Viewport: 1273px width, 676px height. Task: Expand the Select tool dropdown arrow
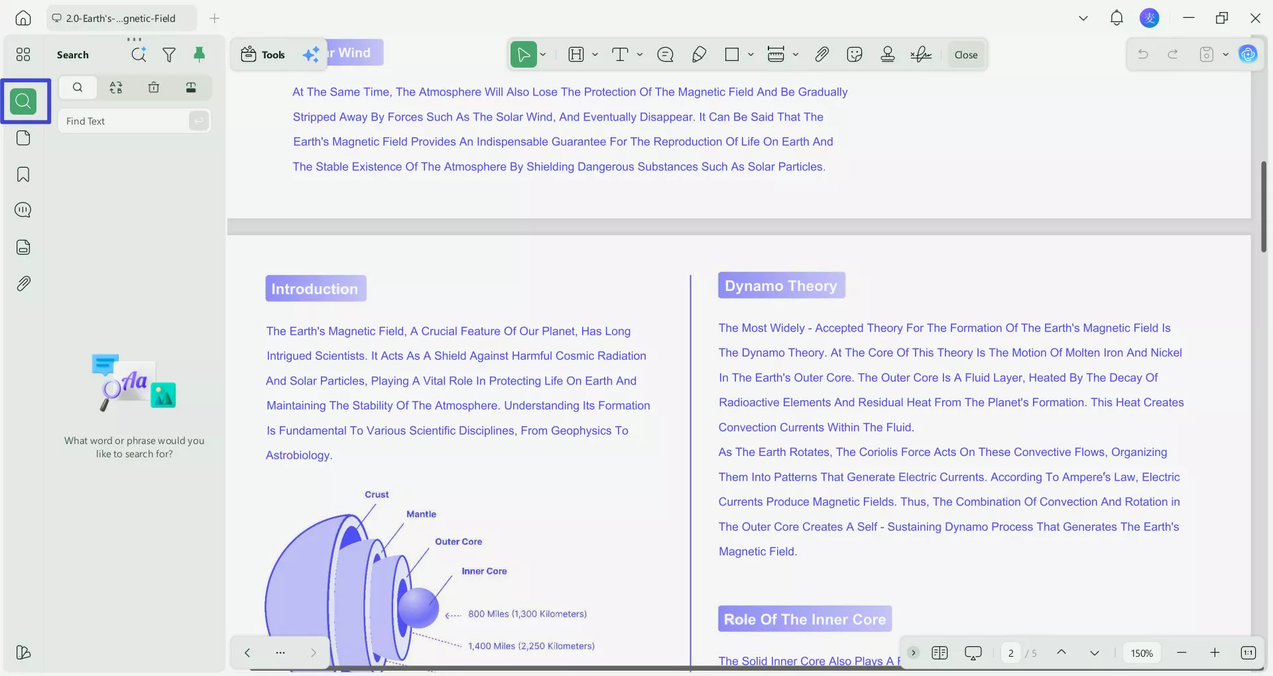click(543, 55)
